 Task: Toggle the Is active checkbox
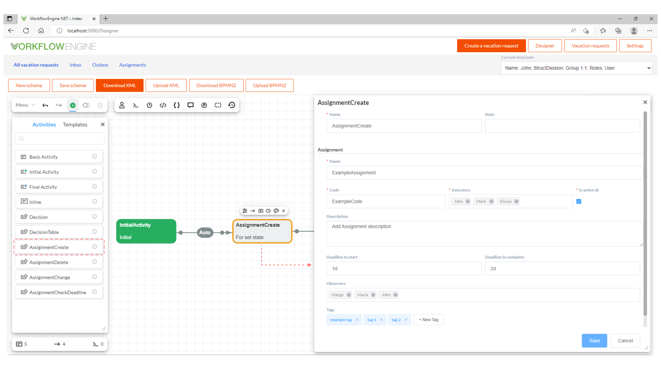(579, 202)
